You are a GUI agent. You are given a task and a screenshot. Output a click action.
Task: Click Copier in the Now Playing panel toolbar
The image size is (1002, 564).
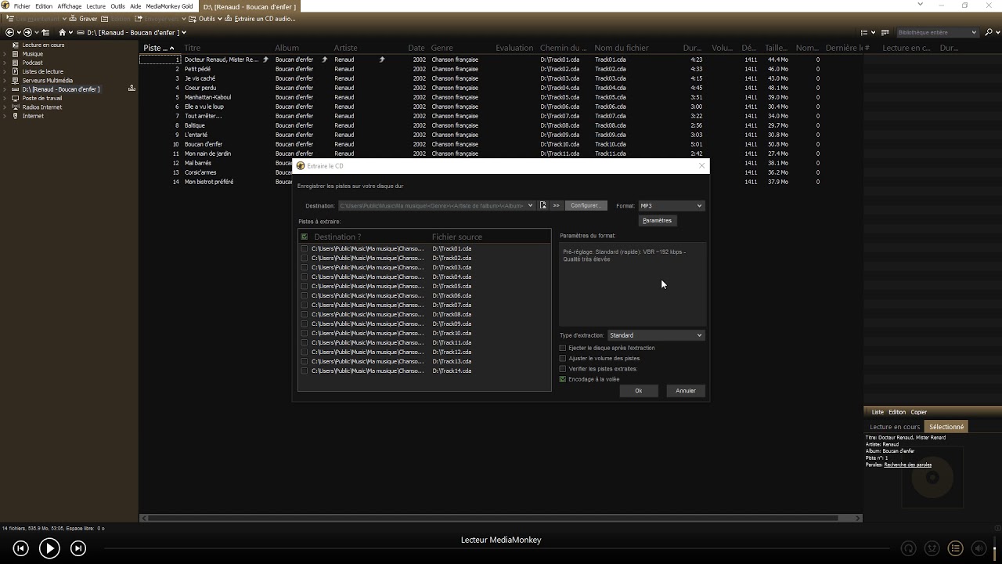[918, 412]
